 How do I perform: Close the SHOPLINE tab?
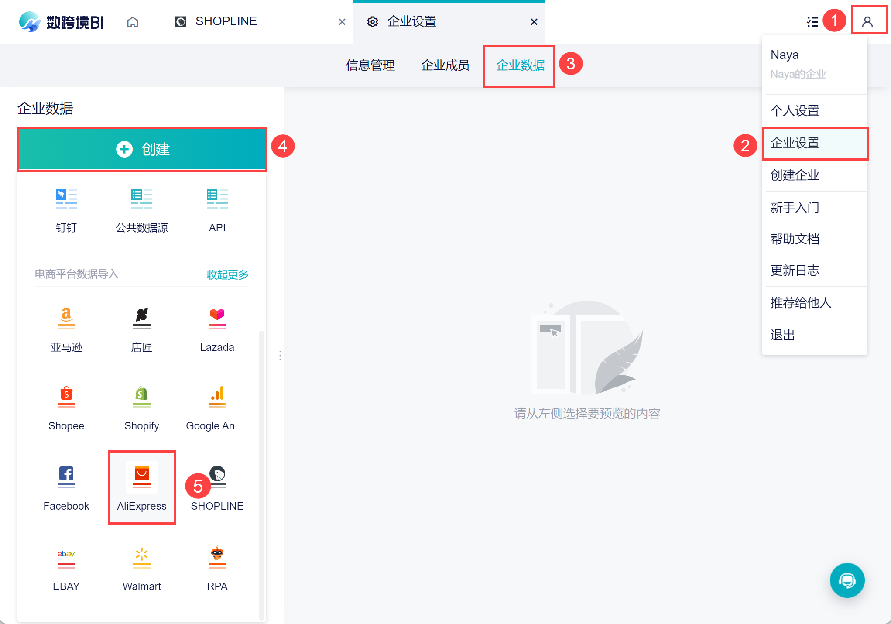[342, 22]
